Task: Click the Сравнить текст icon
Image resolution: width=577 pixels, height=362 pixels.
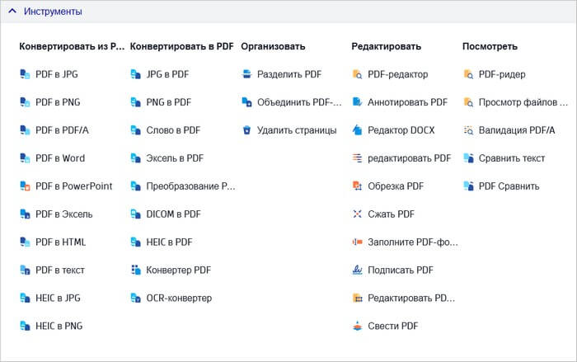Action: [x=468, y=158]
